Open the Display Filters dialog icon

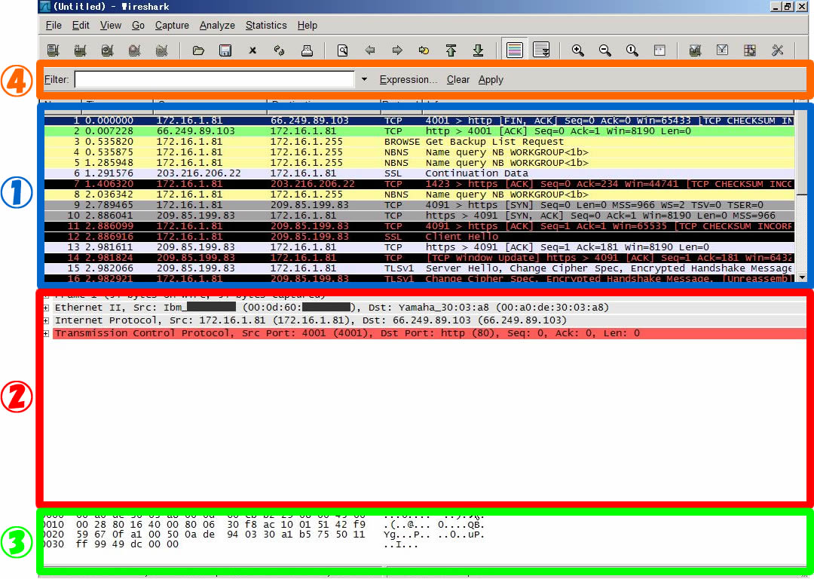tap(722, 51)
